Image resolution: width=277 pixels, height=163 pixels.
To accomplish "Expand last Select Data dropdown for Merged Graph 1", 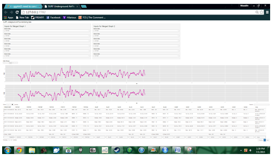I will coord(47,56).
